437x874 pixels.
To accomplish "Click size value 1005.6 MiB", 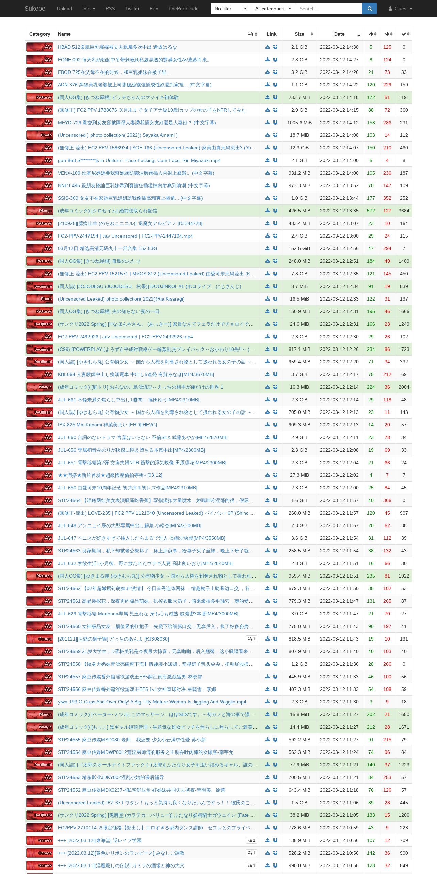I will [300, 123].
